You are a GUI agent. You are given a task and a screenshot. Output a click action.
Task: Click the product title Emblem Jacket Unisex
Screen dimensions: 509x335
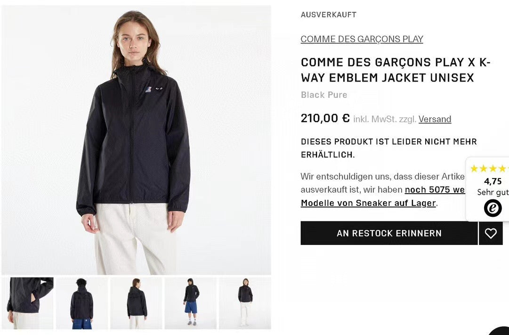pos(395,70)
